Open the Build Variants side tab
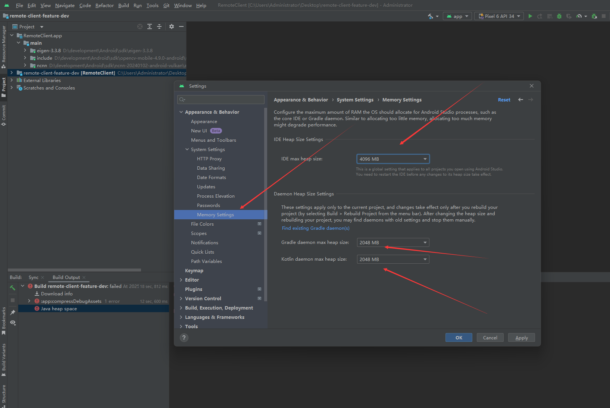This screenshot has width=610, height=408. [x=4, y=360]
